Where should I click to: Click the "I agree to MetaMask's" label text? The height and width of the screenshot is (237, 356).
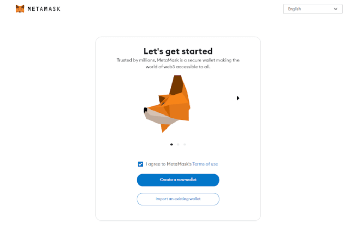pyautogui.click(x=168, y=164)
